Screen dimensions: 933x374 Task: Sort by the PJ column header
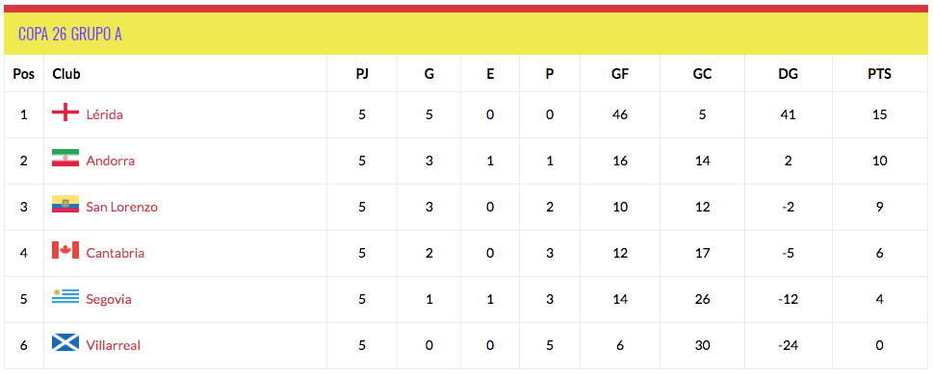(x=362, y=74)
